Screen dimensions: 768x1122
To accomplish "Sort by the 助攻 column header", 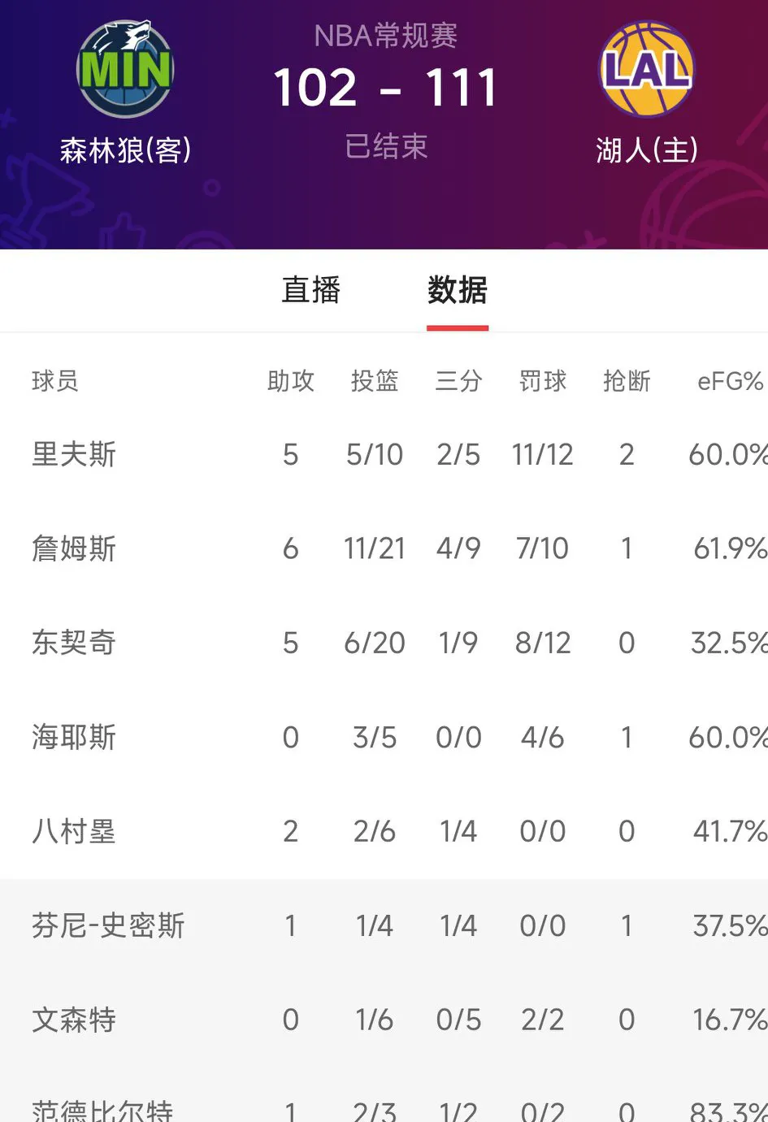I will [290, 381].
